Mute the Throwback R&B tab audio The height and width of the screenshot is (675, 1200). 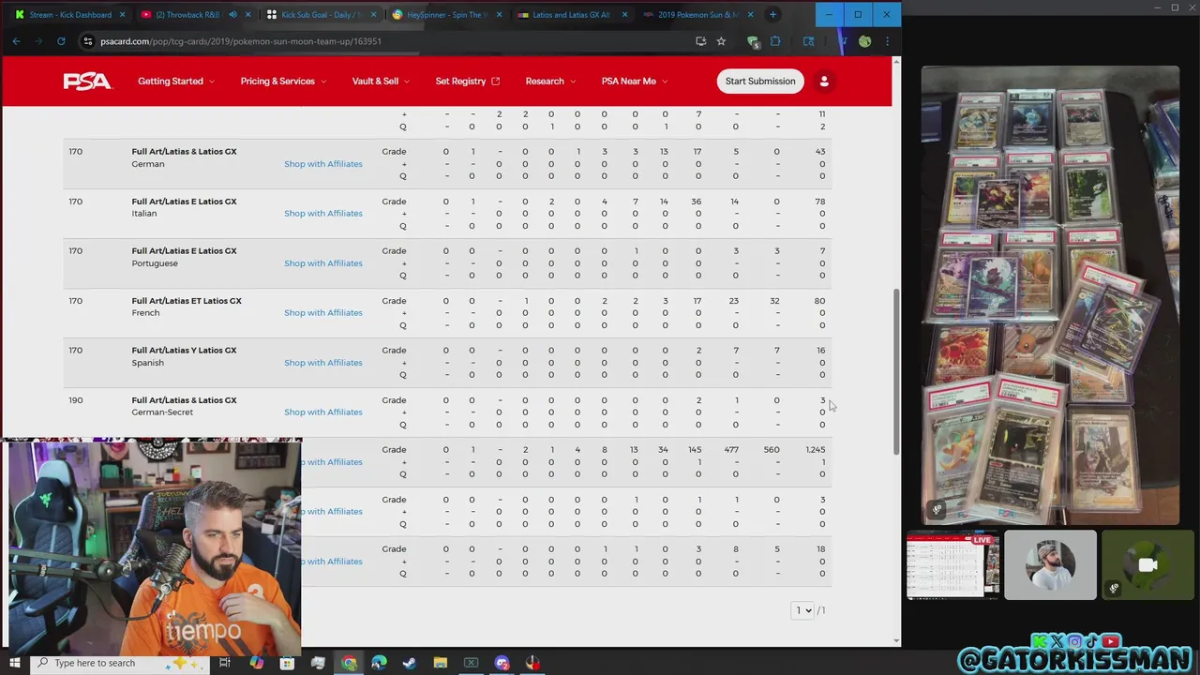click(x=233, y=15)
